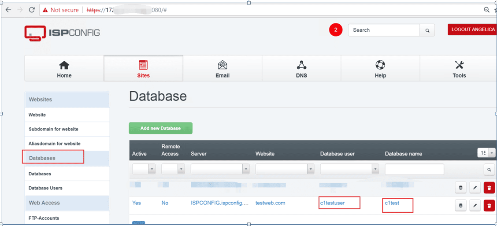Click the browser forward arrow
This screenshot has height=226, width=497.
pos(20,10)
